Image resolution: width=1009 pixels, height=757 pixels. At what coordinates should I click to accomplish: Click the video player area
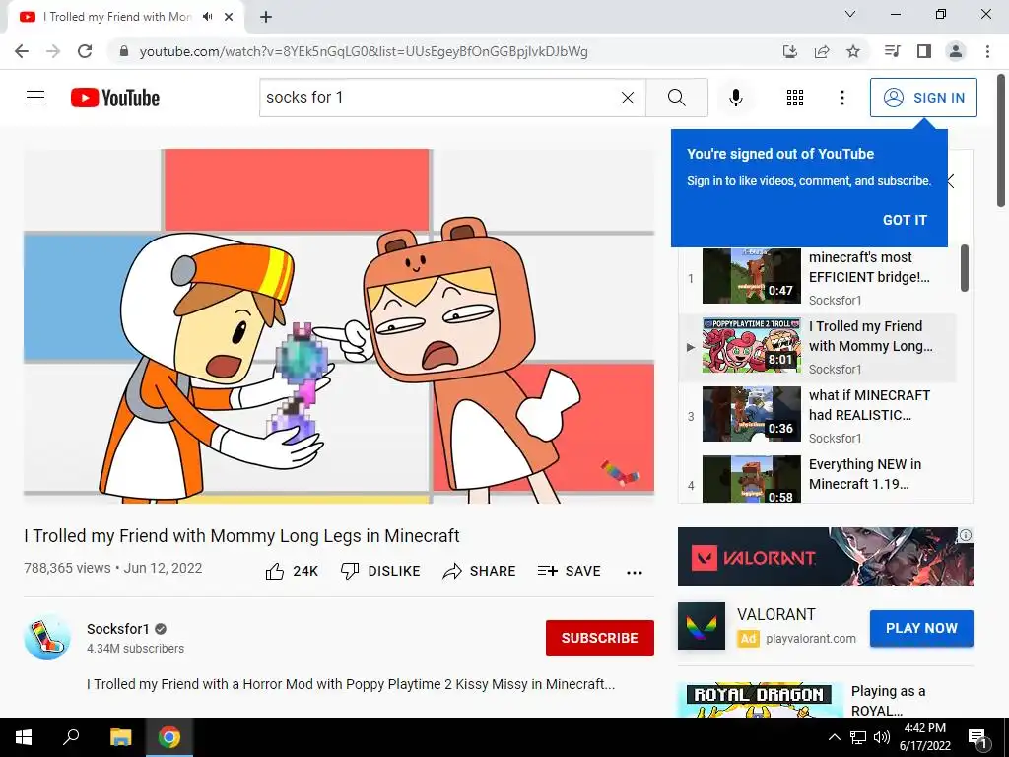click(339, 326)
